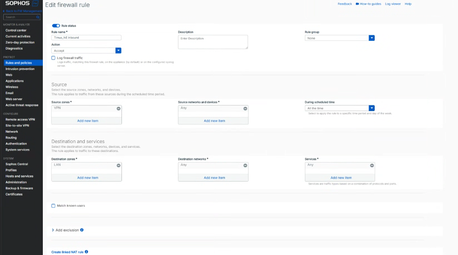Open Web menu item
Screen dimensions: 458x255
(9, 75)
